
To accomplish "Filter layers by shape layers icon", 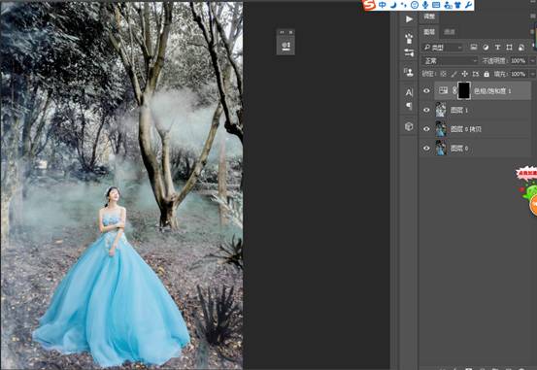I will click(509, 48).
